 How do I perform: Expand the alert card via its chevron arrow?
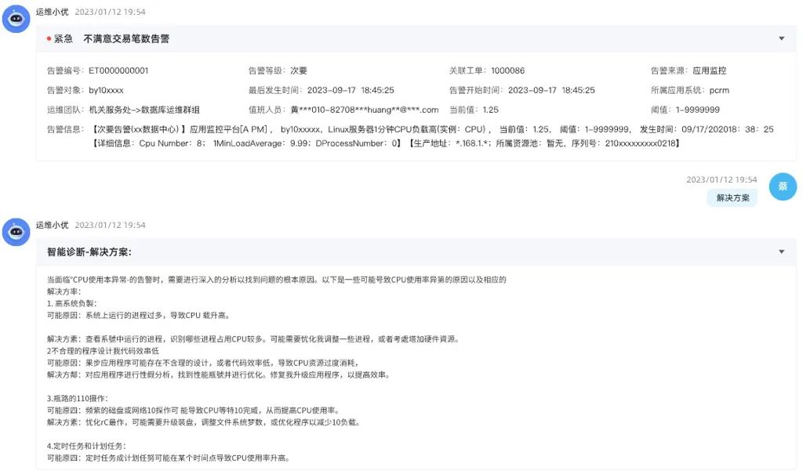pyautogui.click(x=781, y=37)
